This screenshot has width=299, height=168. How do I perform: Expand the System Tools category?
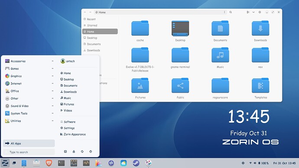click(29, 113)
